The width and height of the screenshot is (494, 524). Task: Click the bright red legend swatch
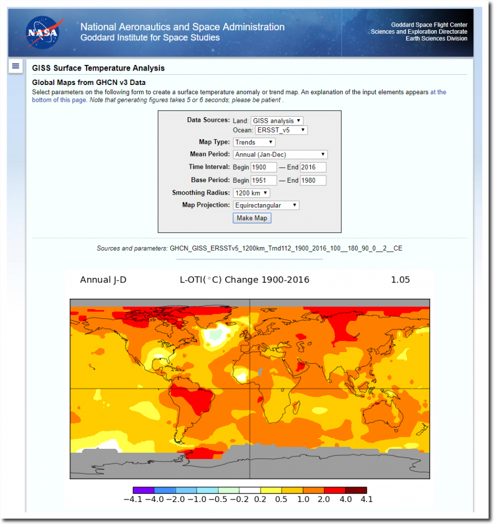pos(335,490)
